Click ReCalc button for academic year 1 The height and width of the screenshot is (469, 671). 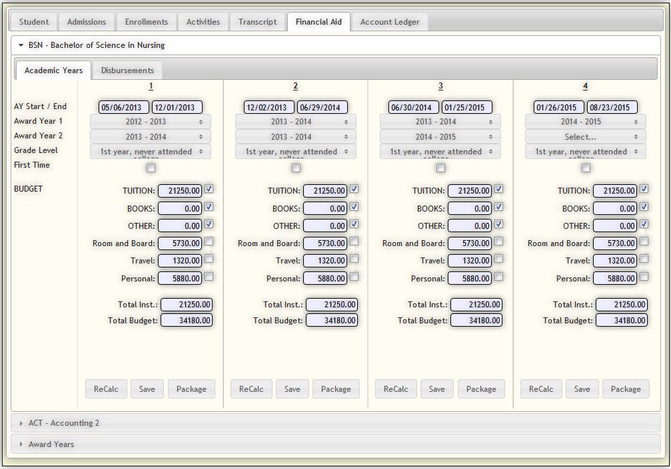pos(106,389)
